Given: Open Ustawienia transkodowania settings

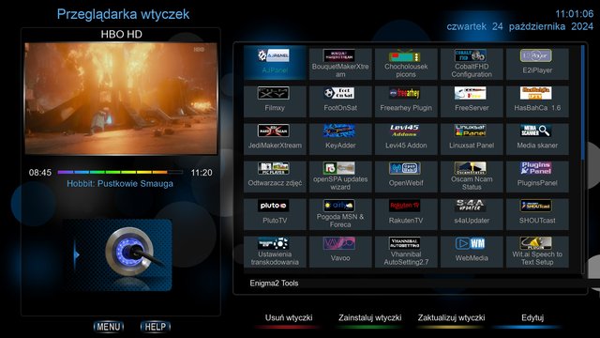Looking at the screenshot, I should tap(275, 251).
